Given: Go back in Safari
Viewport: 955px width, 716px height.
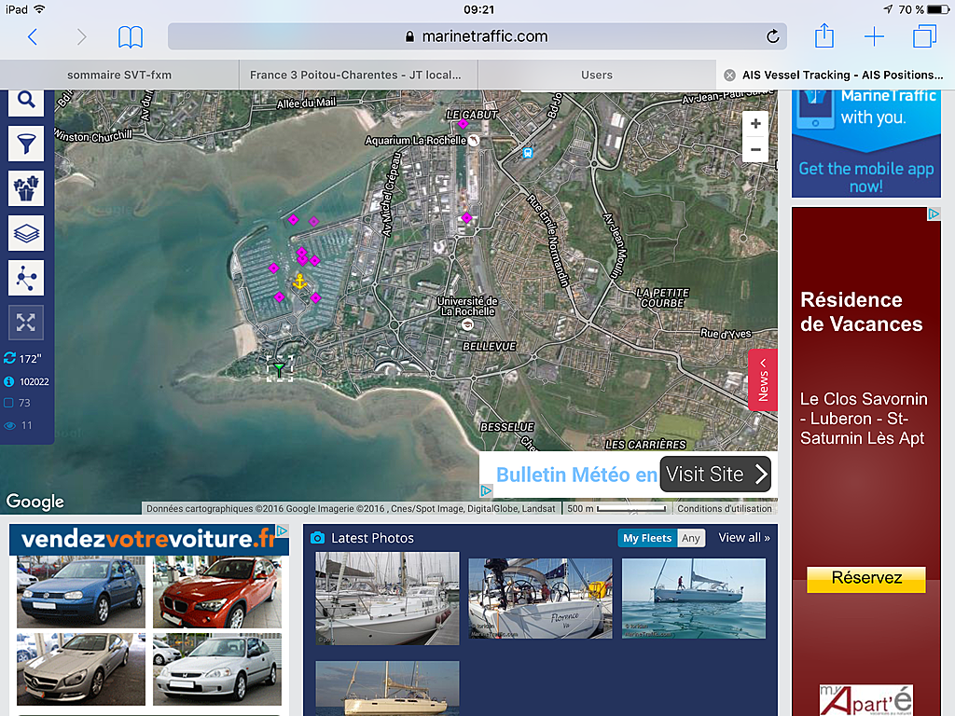Looking at the screenshot, I should pyautogui.click(x=33, y=36).
